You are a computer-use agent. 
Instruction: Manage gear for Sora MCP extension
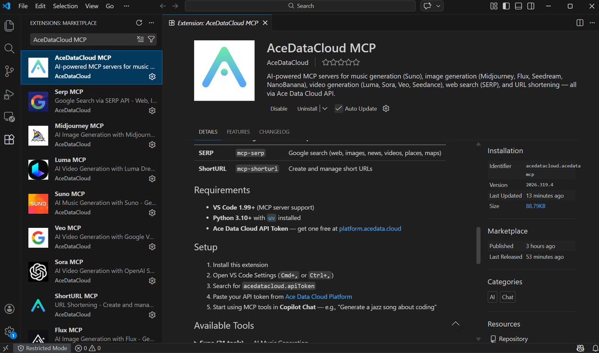[x=152, y=281]
